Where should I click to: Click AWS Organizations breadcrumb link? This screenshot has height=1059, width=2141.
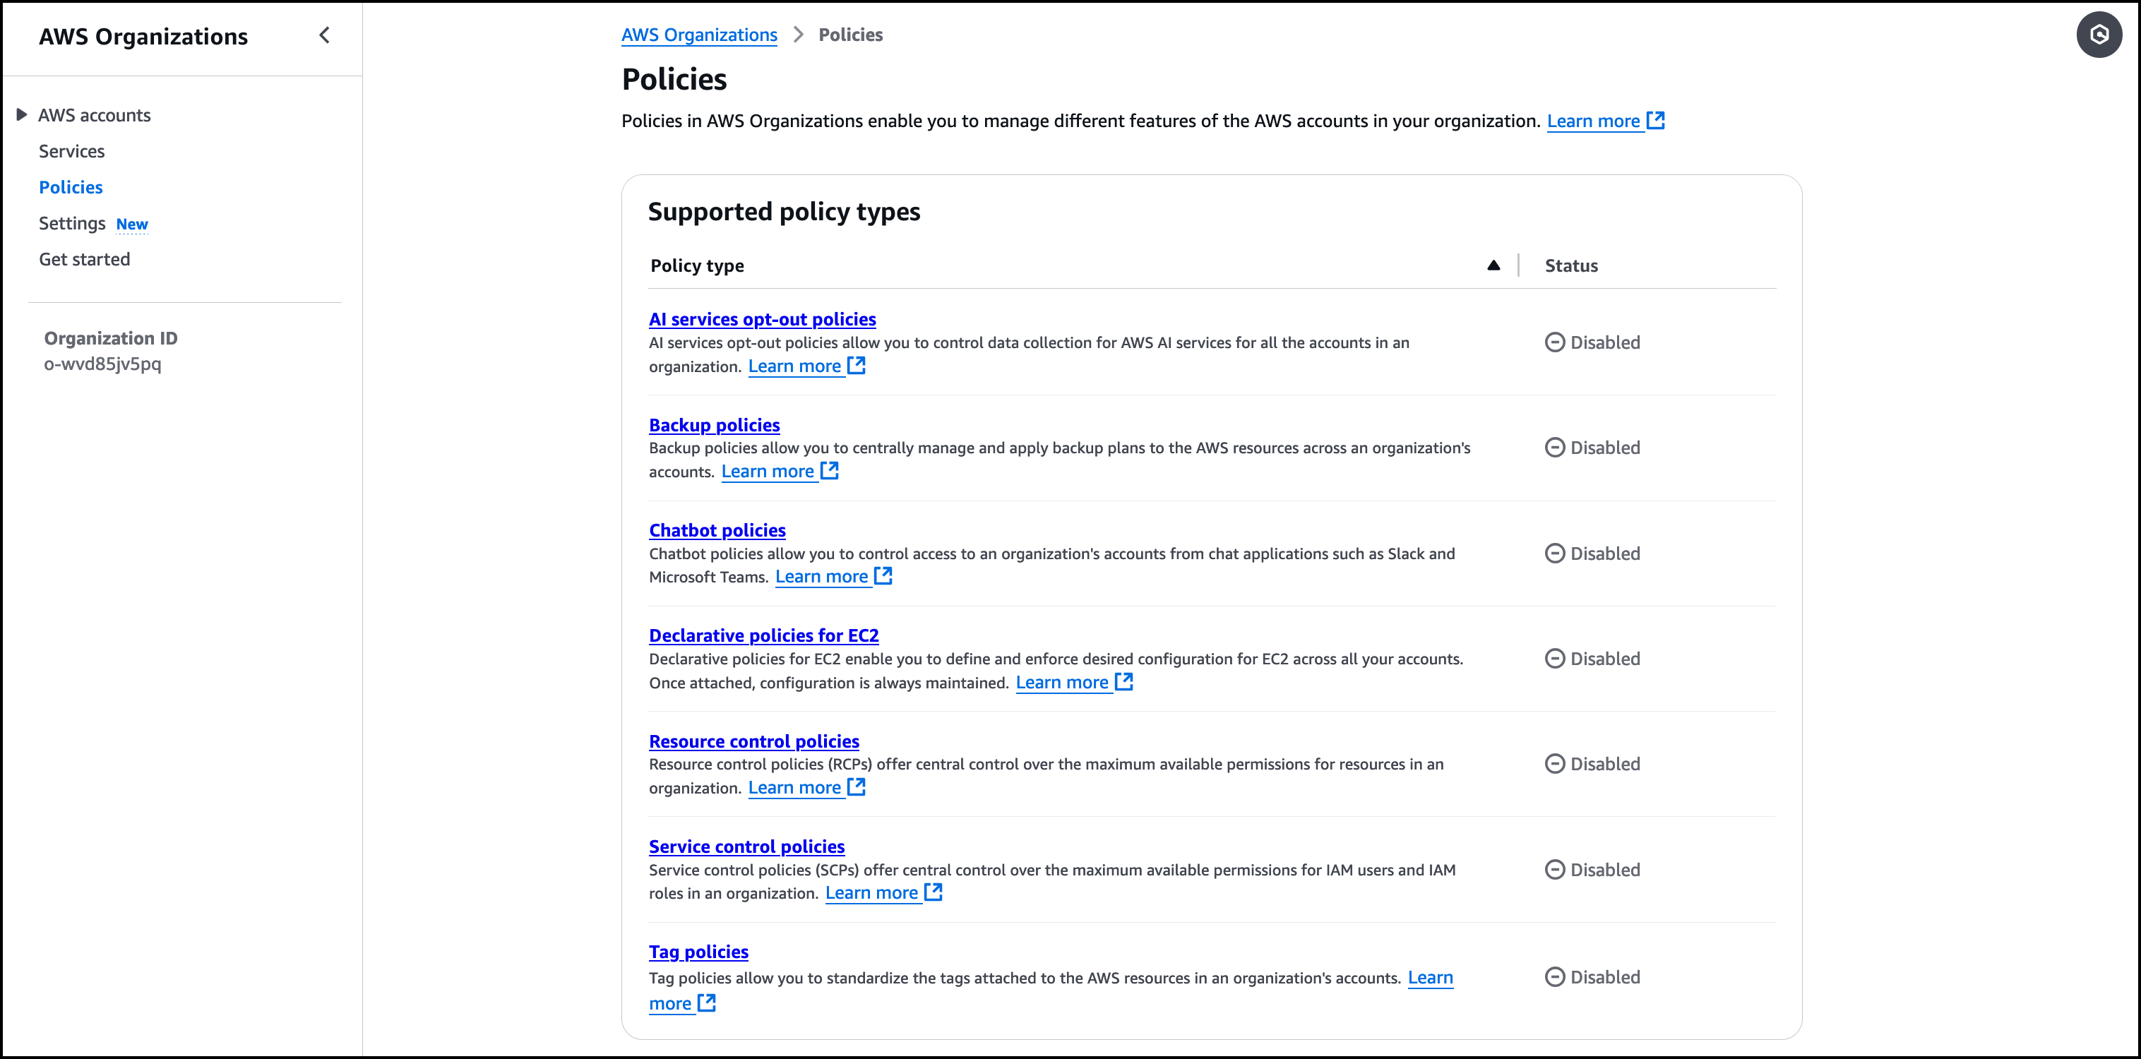(699, 35)
